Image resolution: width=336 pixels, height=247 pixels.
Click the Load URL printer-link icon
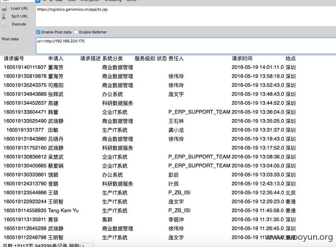(x=4, y=9)
